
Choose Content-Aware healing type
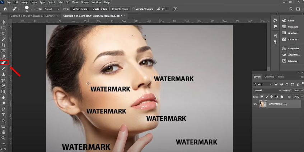(80, 9)
